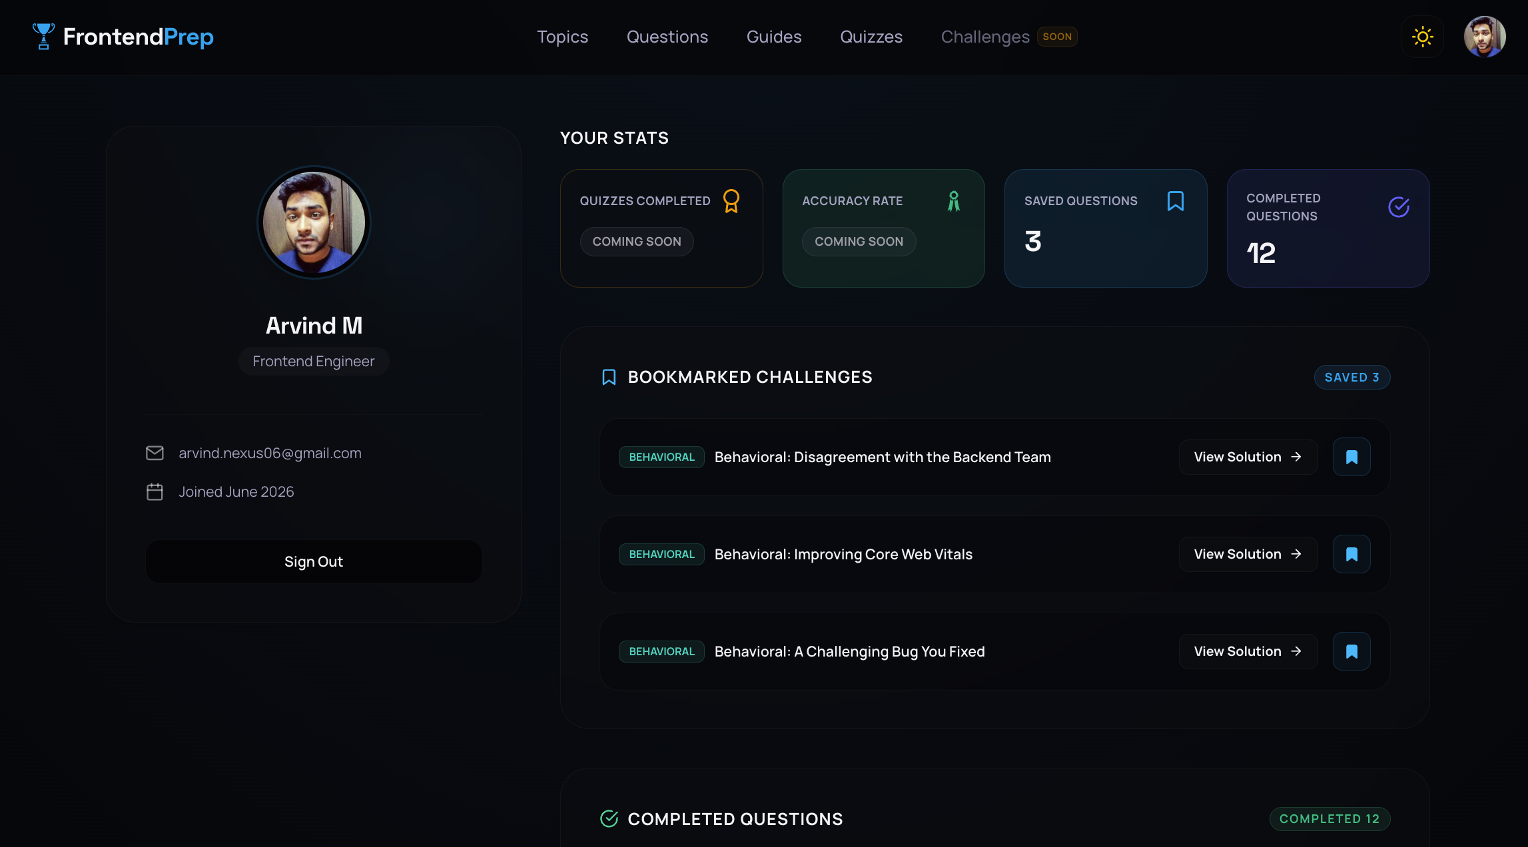Viewport: 1528px width, 847px height.
Task: Open the user avatar menu in header
Action: pos(1484,37)
